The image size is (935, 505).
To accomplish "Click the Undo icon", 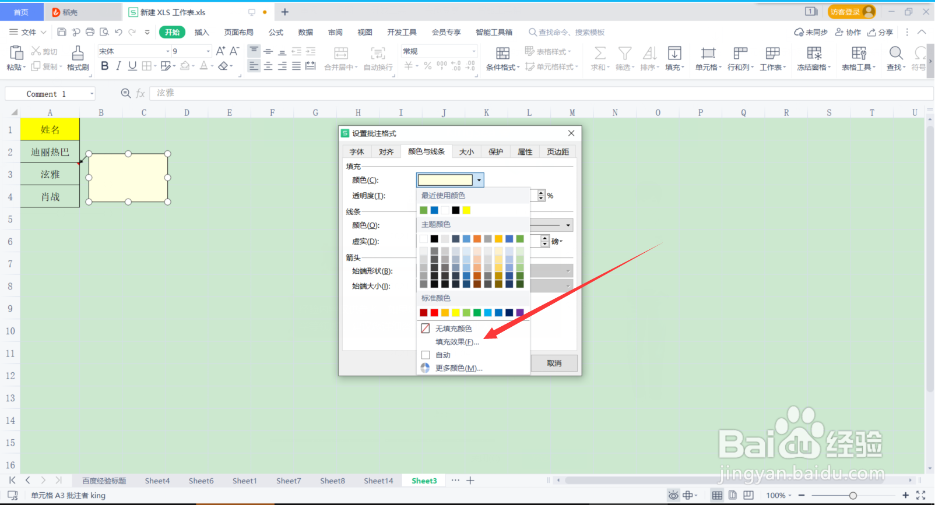I will 118,32.
